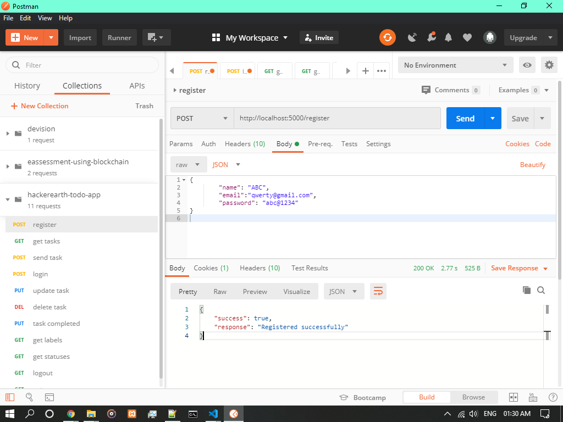This screenshot has width=563, height=422.
Task: Click the Comments icon
Action: (x=426, y=90)
